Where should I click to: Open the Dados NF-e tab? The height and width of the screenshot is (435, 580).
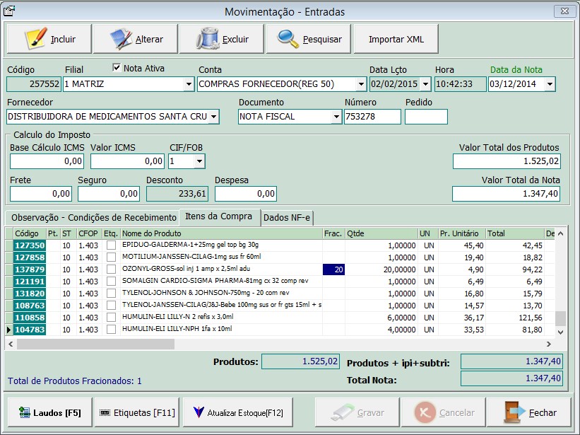(x=287, y=217)
